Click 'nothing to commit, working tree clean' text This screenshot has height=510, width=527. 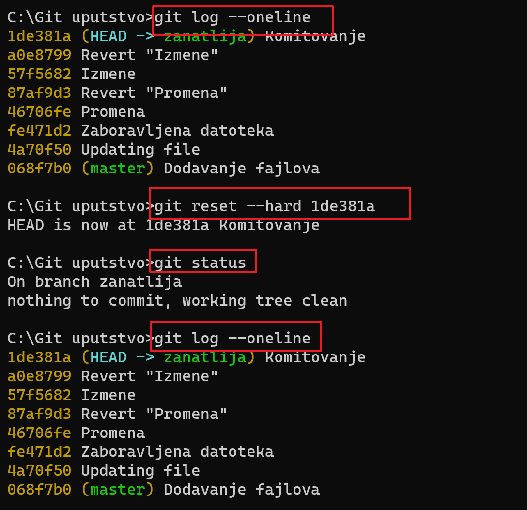(x=177, y=301)
